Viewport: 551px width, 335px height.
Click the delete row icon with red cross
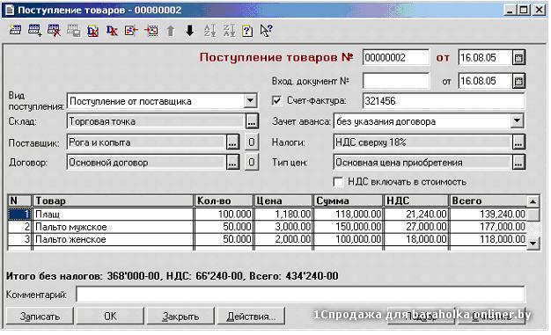[54, 31]
